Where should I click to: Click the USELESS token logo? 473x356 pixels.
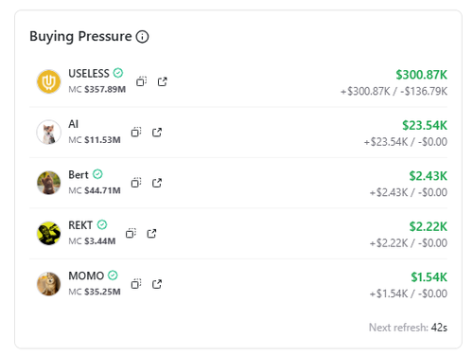point(49,81)
